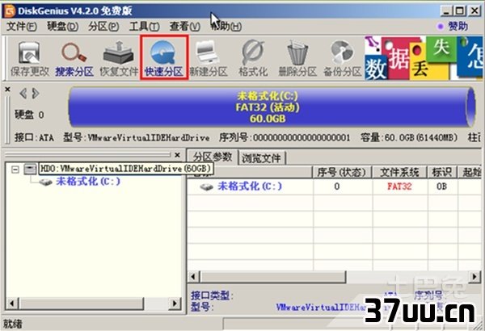Switch to Browse Files (浏览文件) tab
The image size is (485, 331).
pyautogui.click(x=262, y=158)
